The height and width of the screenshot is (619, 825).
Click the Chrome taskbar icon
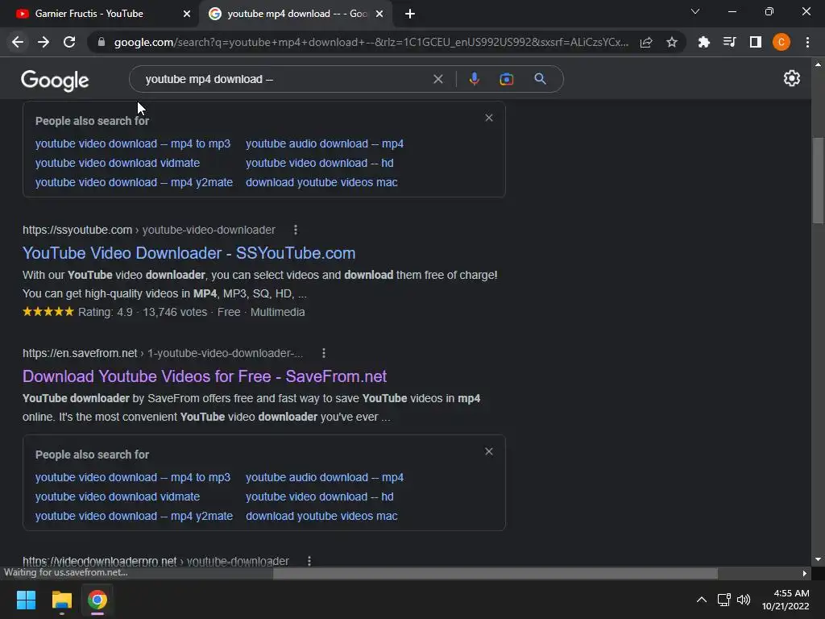click(x=97, y=600)
